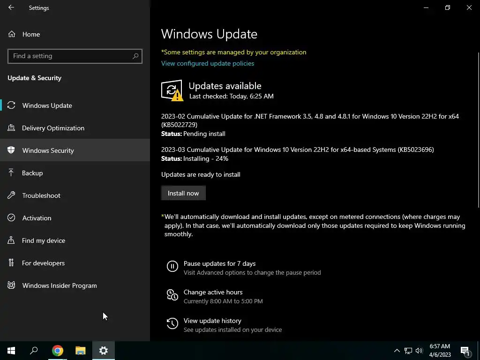The height and width of the screenshot is (360, 480).
Task: Click the Update & Security heading
Action: pos(35,78)
